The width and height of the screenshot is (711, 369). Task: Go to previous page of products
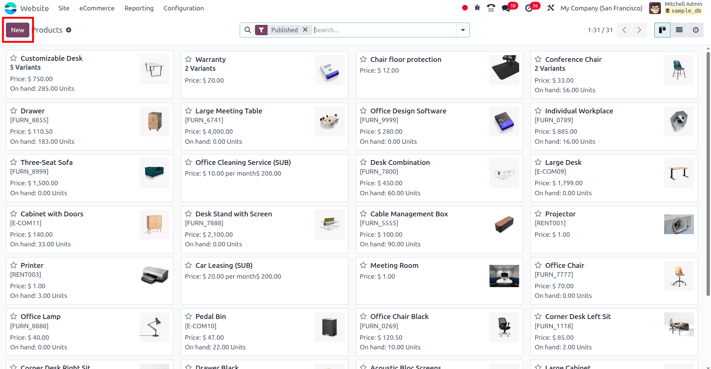(624, 30)
